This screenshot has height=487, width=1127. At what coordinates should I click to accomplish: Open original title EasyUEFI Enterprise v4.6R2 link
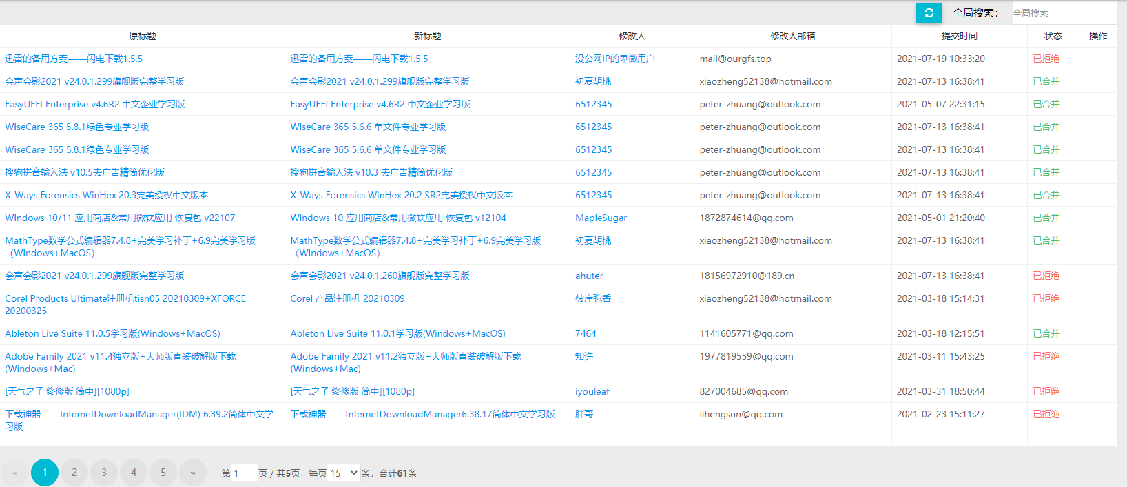pyautogui.click(x=94, y=104)
